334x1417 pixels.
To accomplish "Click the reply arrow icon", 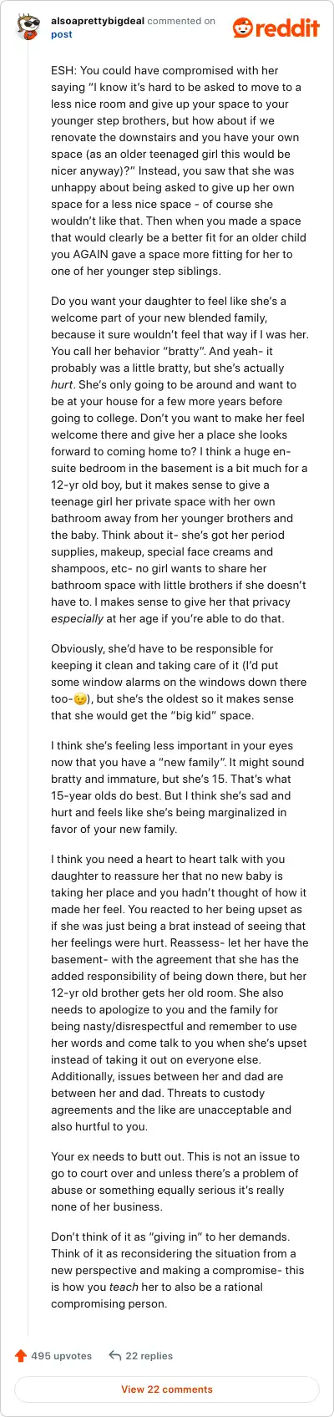I will (x=115, y=1355).
